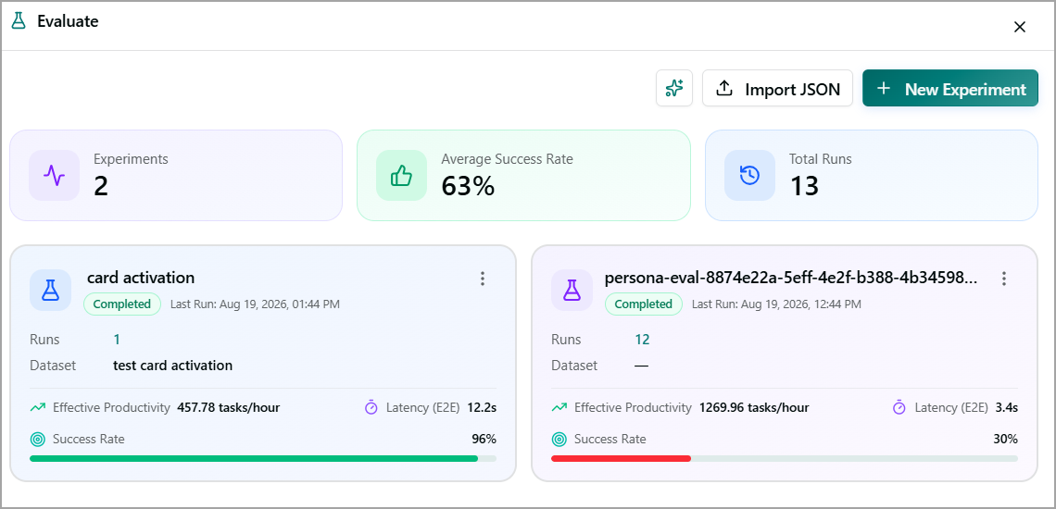Click the Latency stopwatch icon showing 12.2s
This screenshot has width=1056, height=509.
tap(371, 407)
